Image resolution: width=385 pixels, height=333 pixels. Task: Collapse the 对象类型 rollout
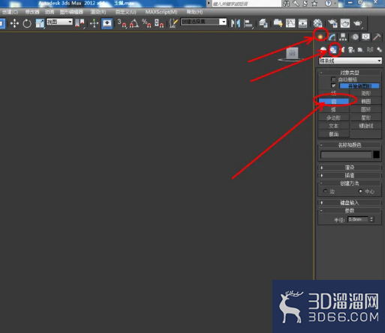[350, 73]
